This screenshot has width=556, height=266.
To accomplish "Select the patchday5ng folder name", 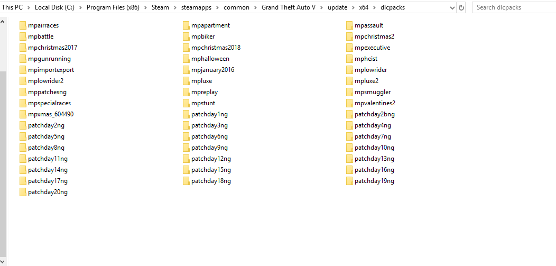I will tap(46, 136).
